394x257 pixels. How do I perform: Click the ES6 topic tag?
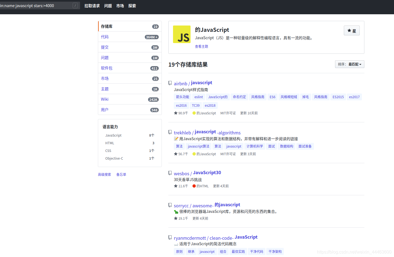273,97
